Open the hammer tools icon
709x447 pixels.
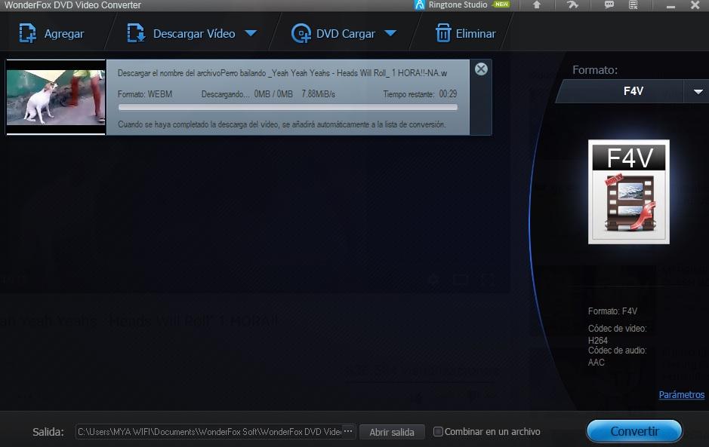(x=572, y=5)
